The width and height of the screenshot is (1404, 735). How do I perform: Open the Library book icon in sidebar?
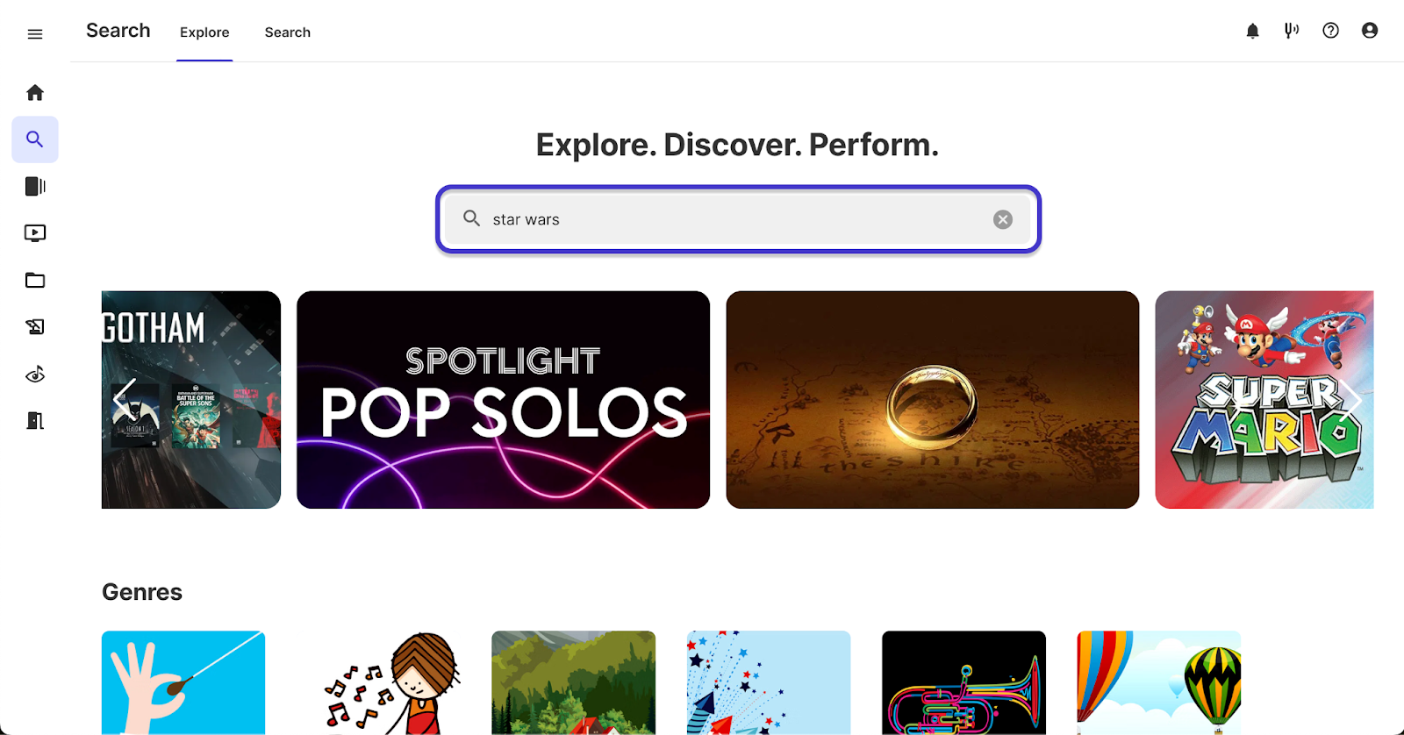[35, 186]
